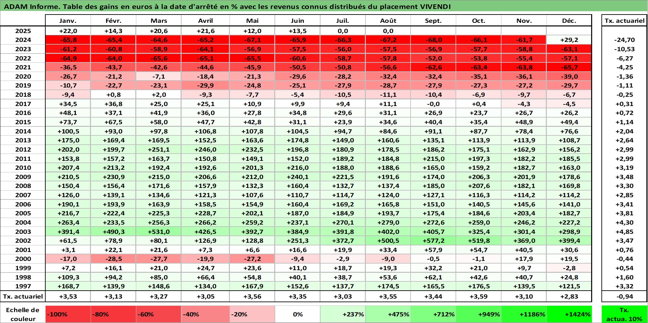Viewport: 648px width, 323px height.
Task: Click the 'Tx. actuariel' row label at bottom left
Action: 23,297
